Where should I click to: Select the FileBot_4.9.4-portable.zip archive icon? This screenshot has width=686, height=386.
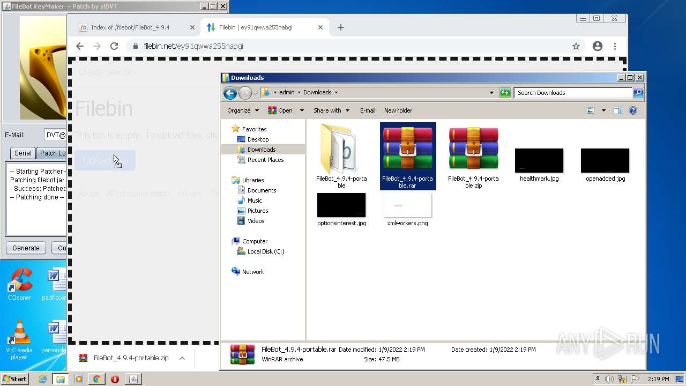click(473, 148)
